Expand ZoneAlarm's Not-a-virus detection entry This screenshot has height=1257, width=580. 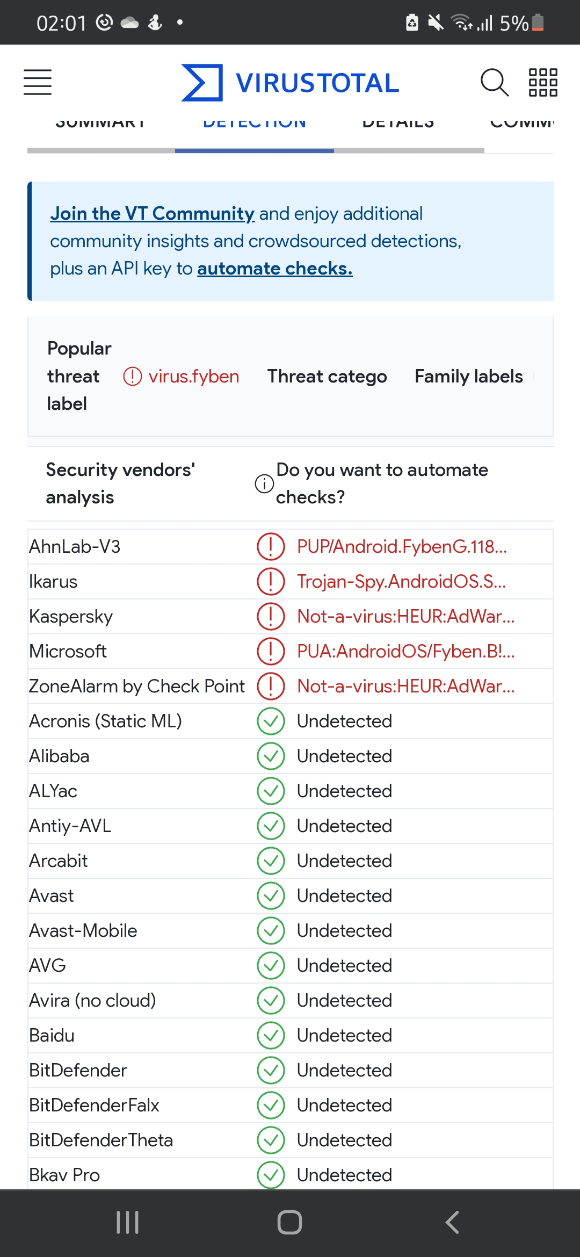[405, 686]
